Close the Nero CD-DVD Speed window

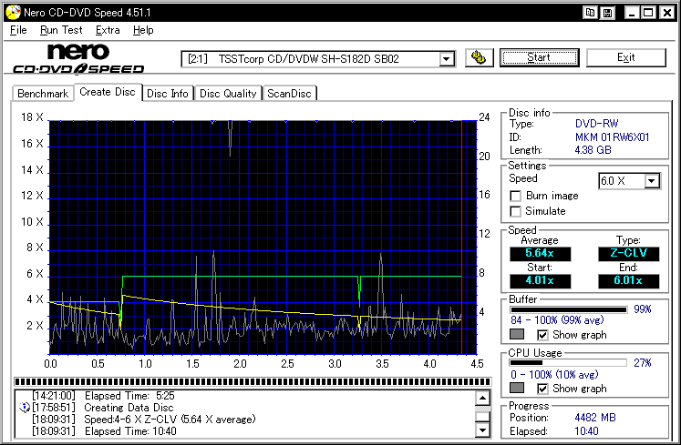point(666,13)
